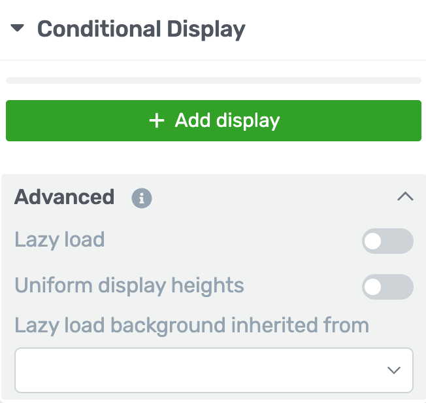Collapse the Advanced section with the chevron

pos(405,197)
